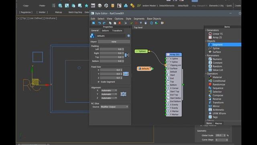The image size is (257, 145).
Task: Select the Array 2S generator item
Action: click(215, 37)
